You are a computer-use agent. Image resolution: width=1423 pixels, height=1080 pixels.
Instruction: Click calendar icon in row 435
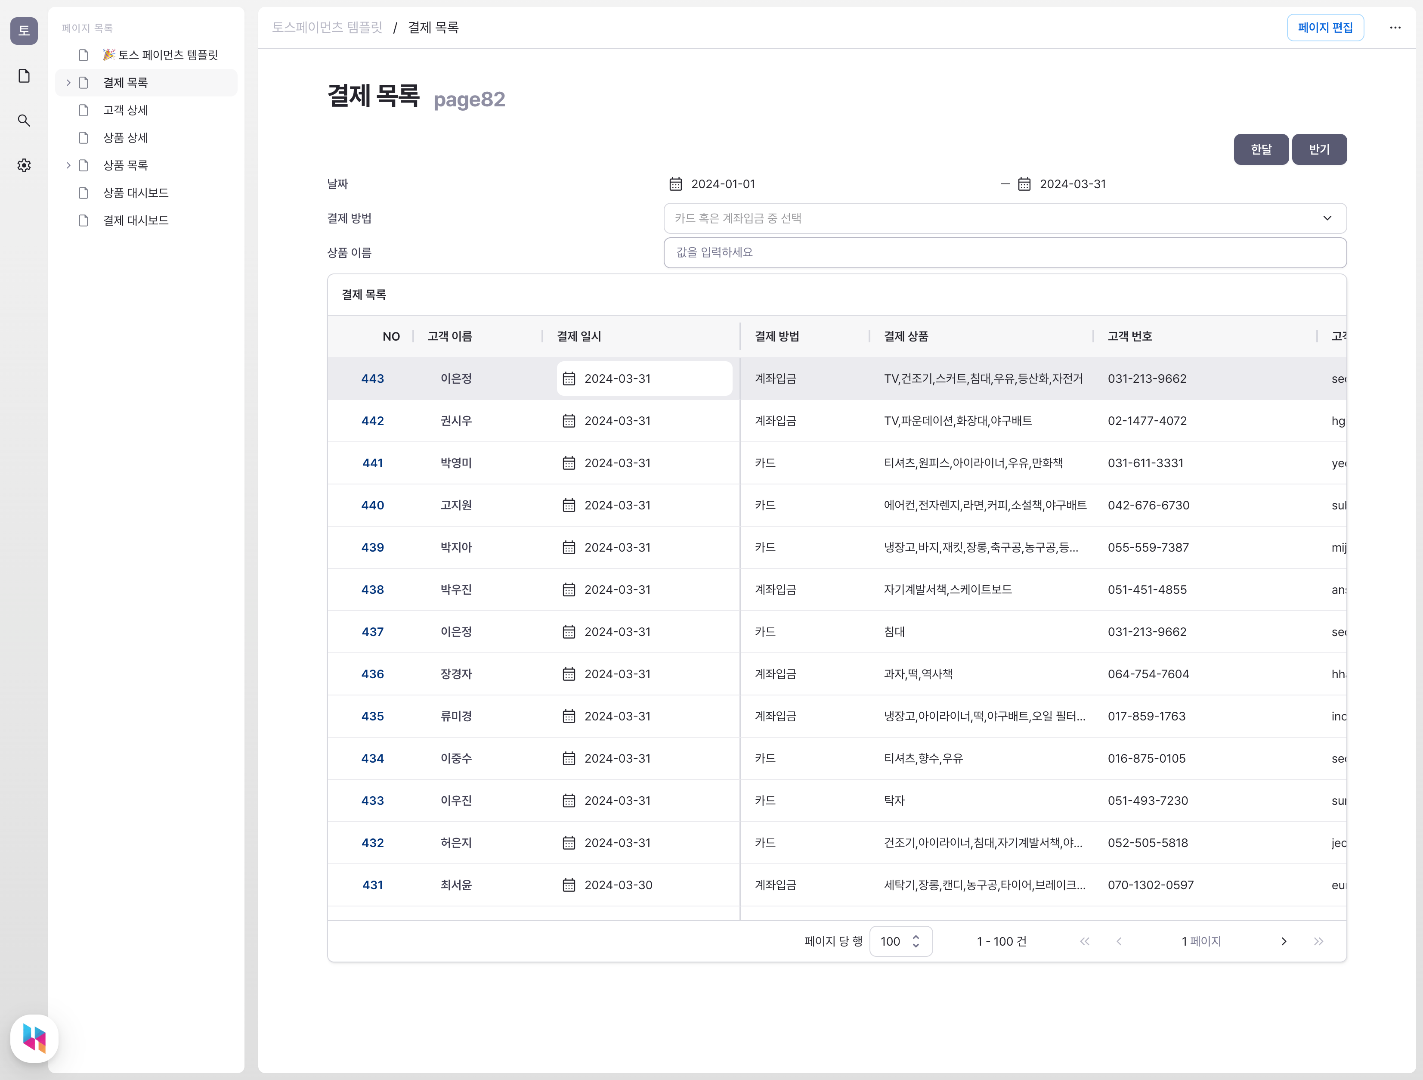pyautogui.click(x=569, y=717)
